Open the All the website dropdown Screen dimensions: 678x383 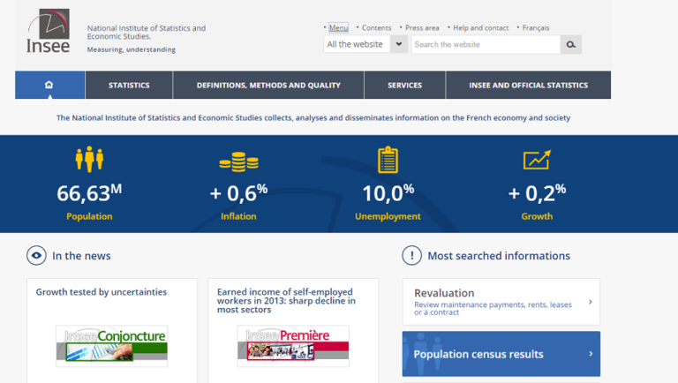click(x=365, y=44)
